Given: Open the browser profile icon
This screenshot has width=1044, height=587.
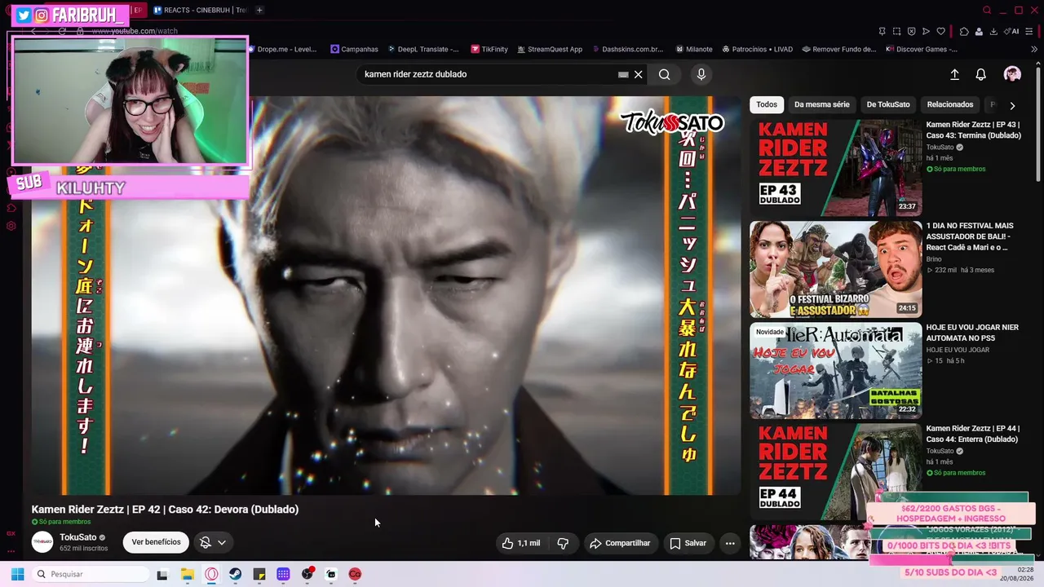Looking at the screenshot, I should [x=979, y=31].
